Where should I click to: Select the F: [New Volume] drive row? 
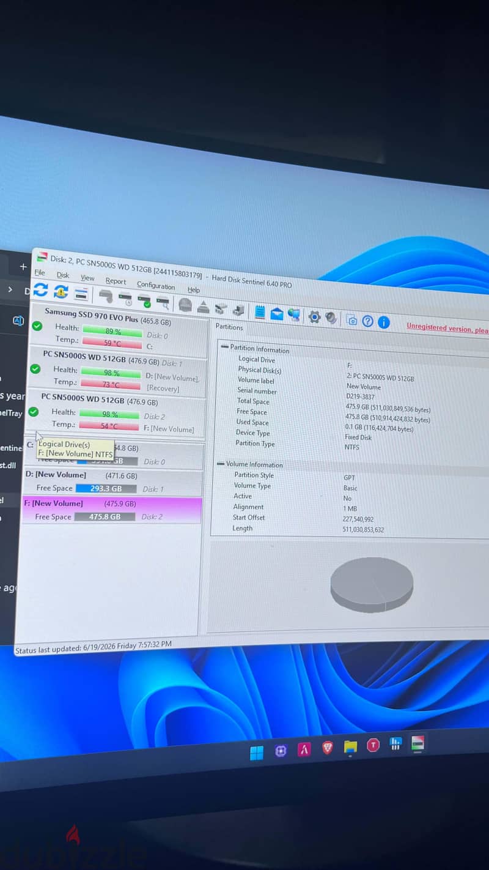[x=112, y=510]
